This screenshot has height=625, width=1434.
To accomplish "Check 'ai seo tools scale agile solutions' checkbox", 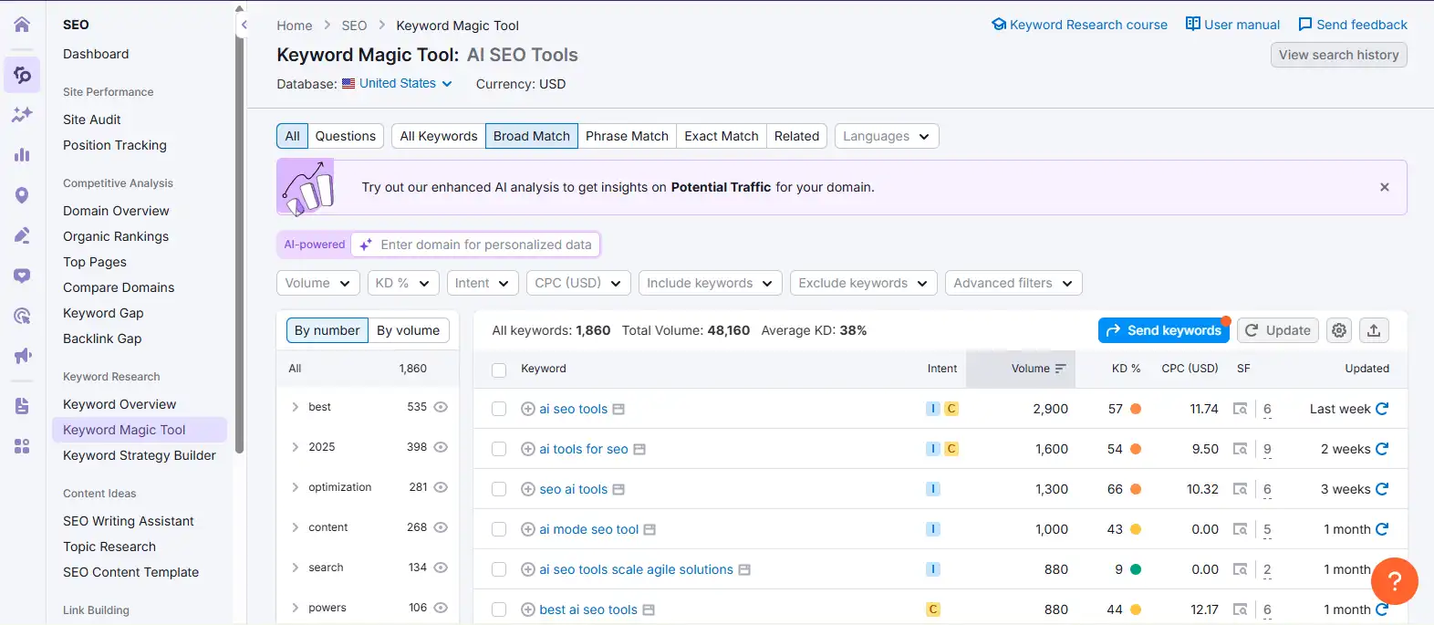I will pyautogui.click(x=499, y=569).
